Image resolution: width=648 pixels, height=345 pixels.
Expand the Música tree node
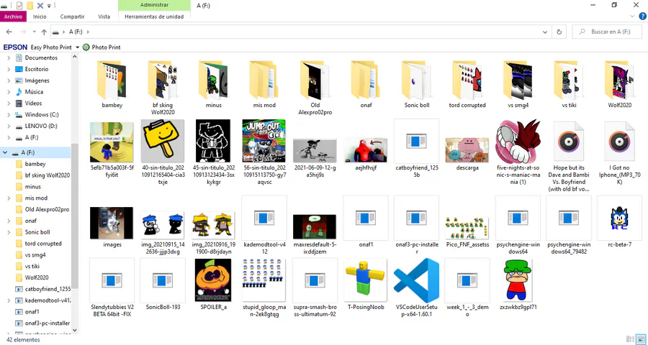coord(9,92)
